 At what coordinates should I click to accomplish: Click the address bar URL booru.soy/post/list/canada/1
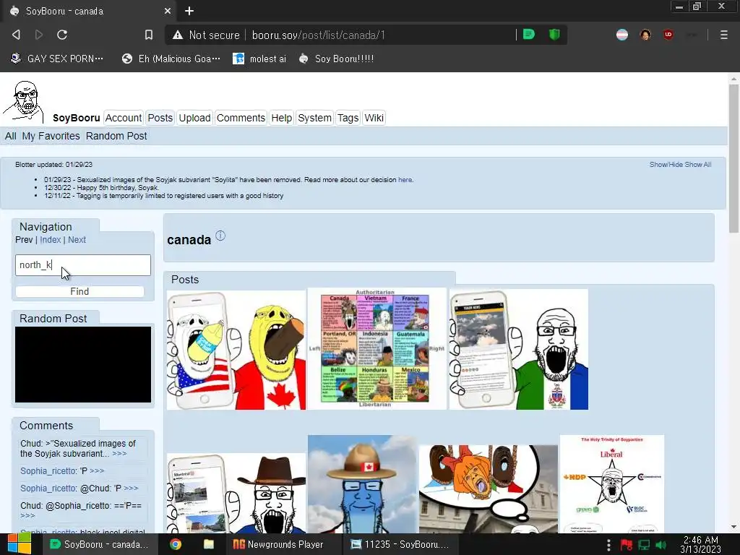point(319,35)
